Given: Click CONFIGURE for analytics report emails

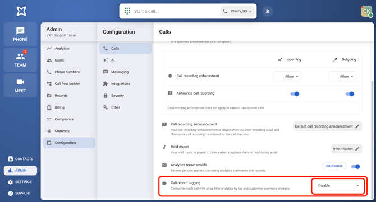Looking at the screenshot, I should tap(334, 166).
